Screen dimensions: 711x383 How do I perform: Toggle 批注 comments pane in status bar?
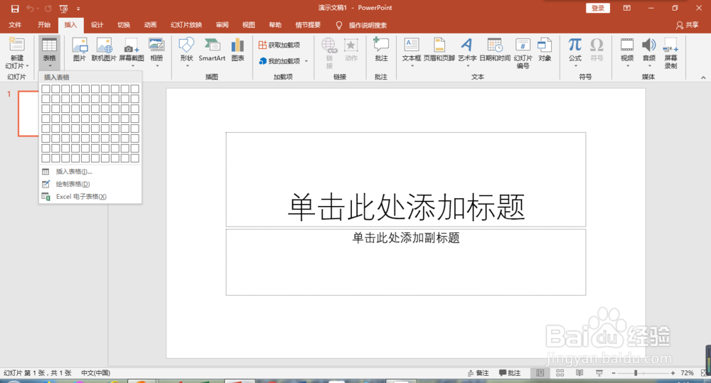click(x=510, y=373)
